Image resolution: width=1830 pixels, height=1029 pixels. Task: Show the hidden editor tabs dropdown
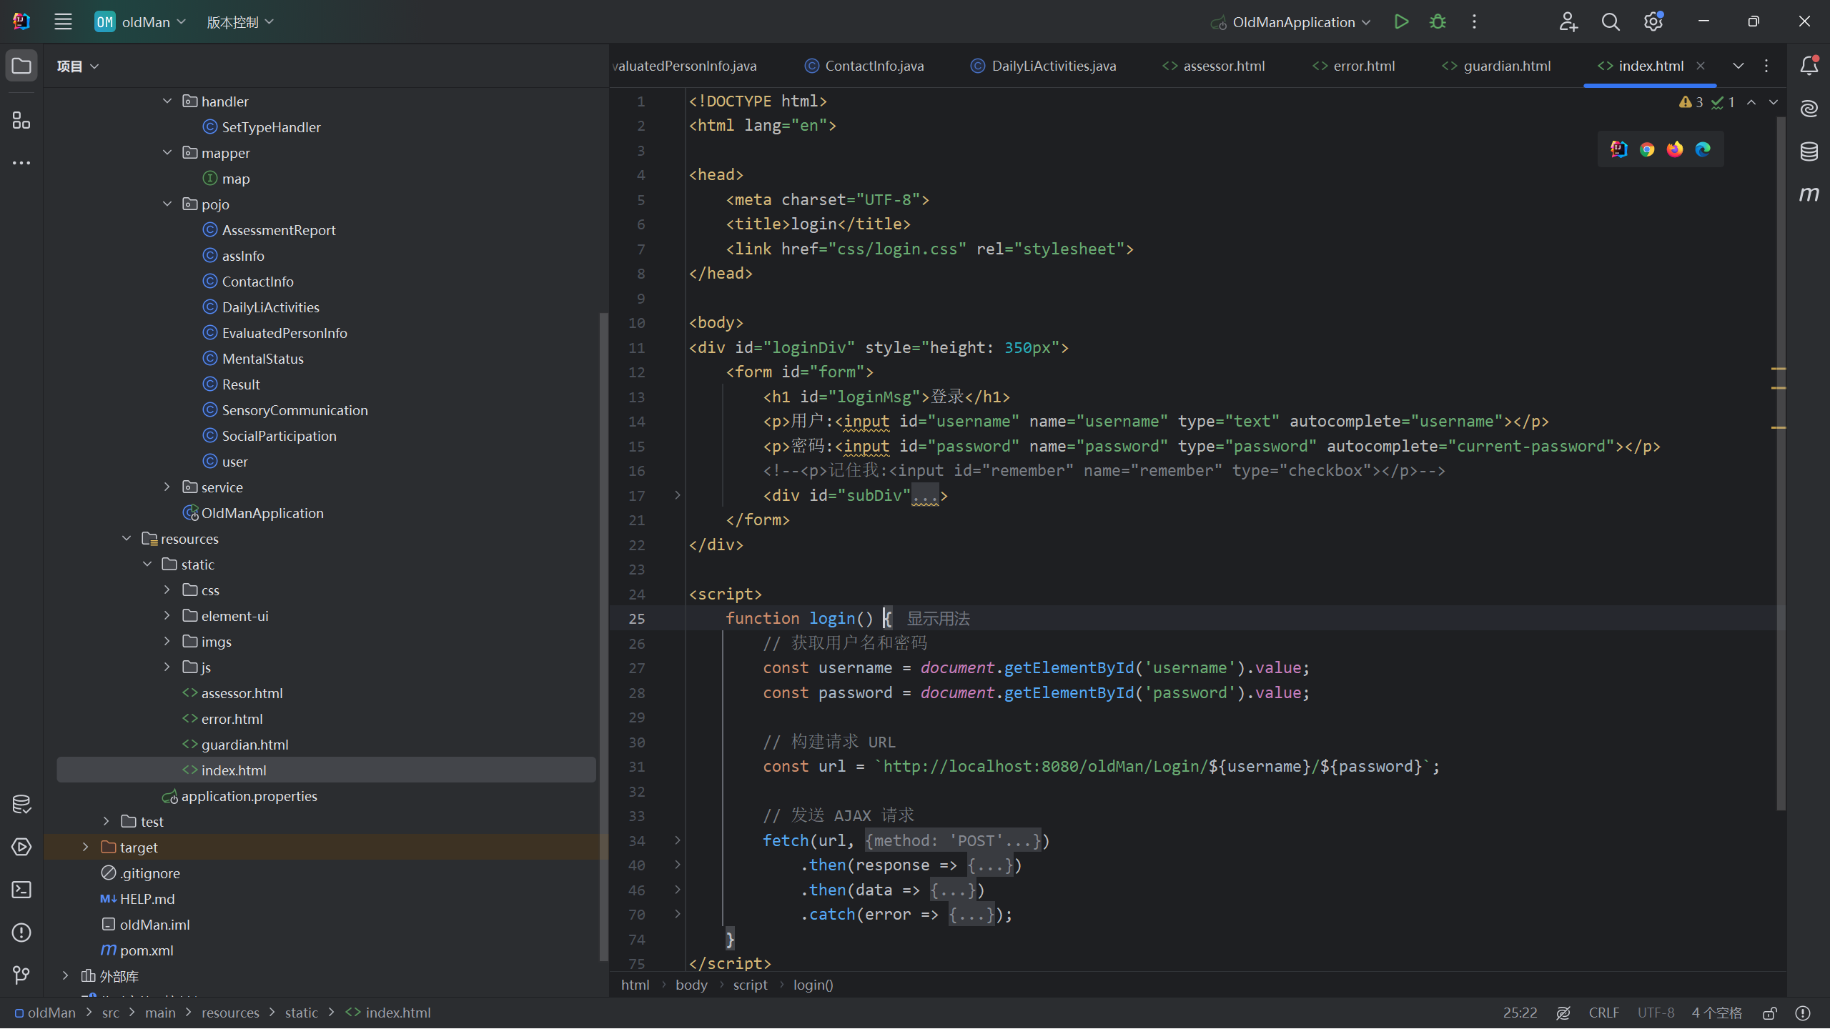click(1738, 66)
